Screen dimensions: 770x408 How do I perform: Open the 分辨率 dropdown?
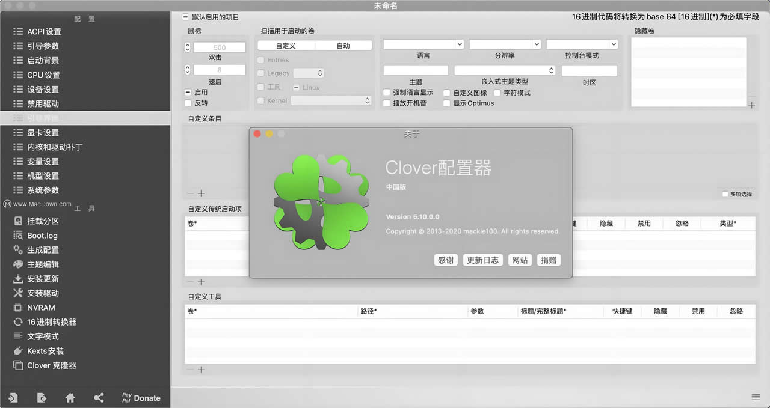click(505, 44)
